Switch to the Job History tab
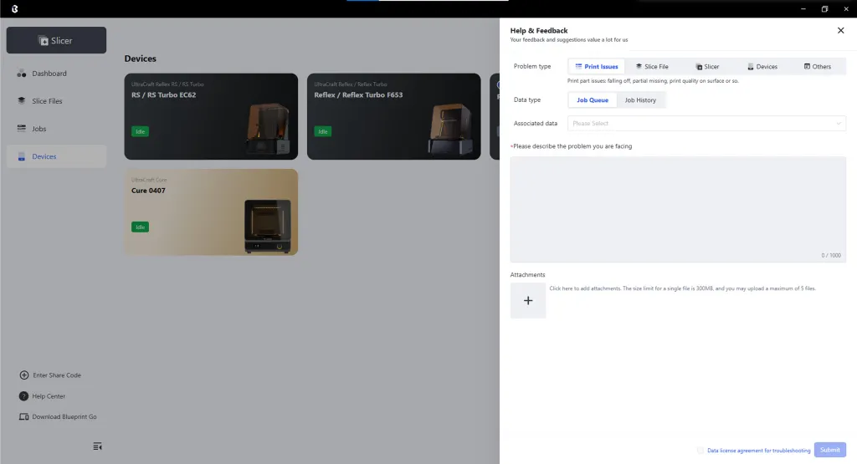The image size is (857, 464). pyautogui.click(x=640, y=100)
